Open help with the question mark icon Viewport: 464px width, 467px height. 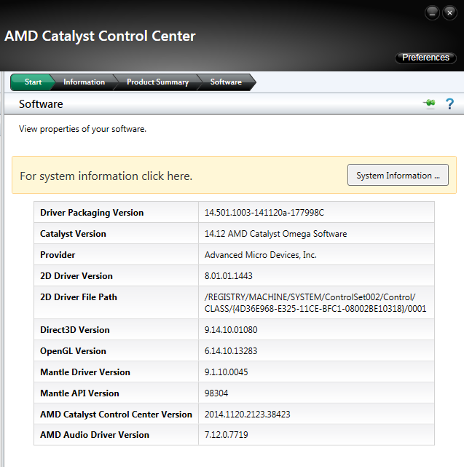(x=449, y=104)
